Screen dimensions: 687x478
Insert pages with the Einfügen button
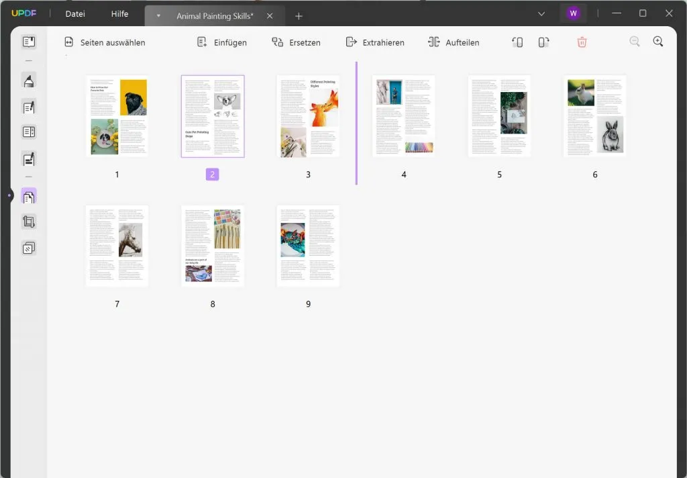click(222, 42)
